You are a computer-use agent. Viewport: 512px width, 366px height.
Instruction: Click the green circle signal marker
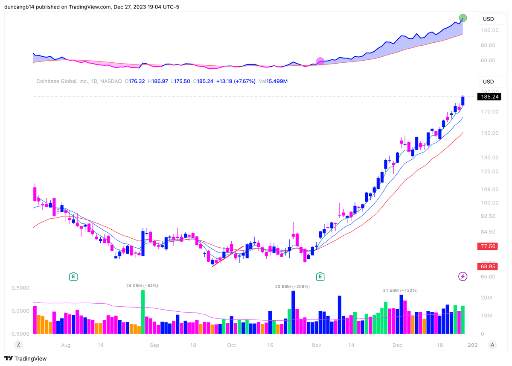coord(463,18)
